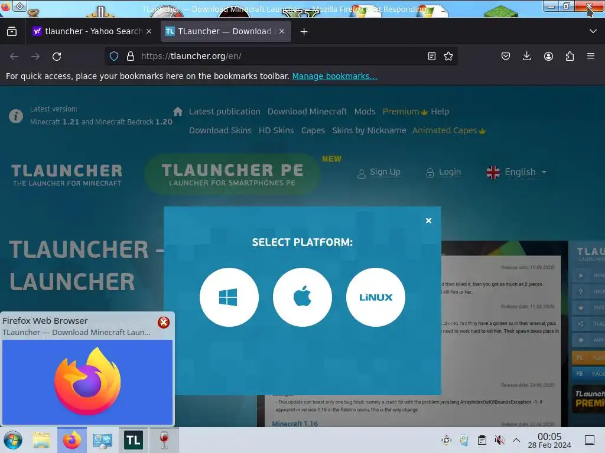Screen dimensions: 605x453
Task: Click the Sign Up link
Action: click(x=379, y=172)
